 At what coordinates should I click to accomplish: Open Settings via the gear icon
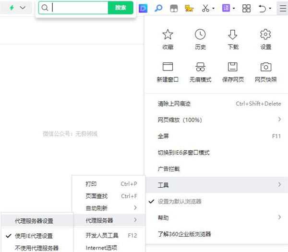pyautogui.click(x=265, y=35)
